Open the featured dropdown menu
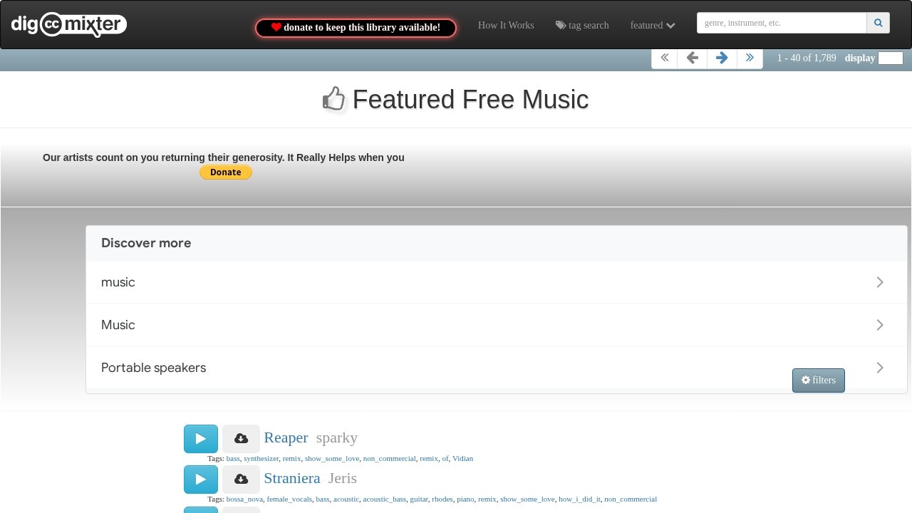Viewport: 912px width, 513px height. pyautogui.click(x=651, y=25)
